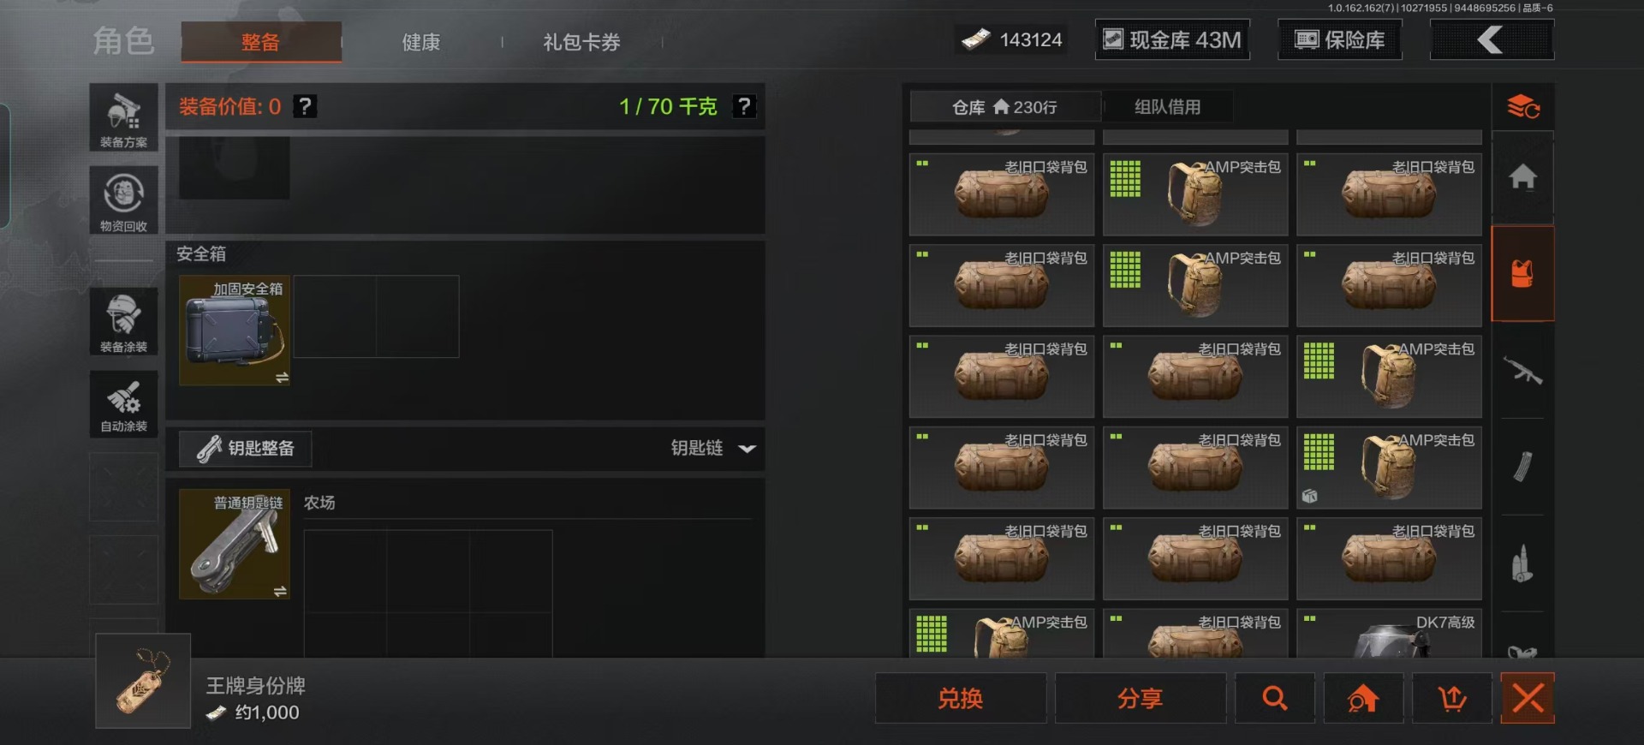Open the 装备方案 loadout preset icon
This screenshot has width=1644, height=745.
tap(124, 117)
